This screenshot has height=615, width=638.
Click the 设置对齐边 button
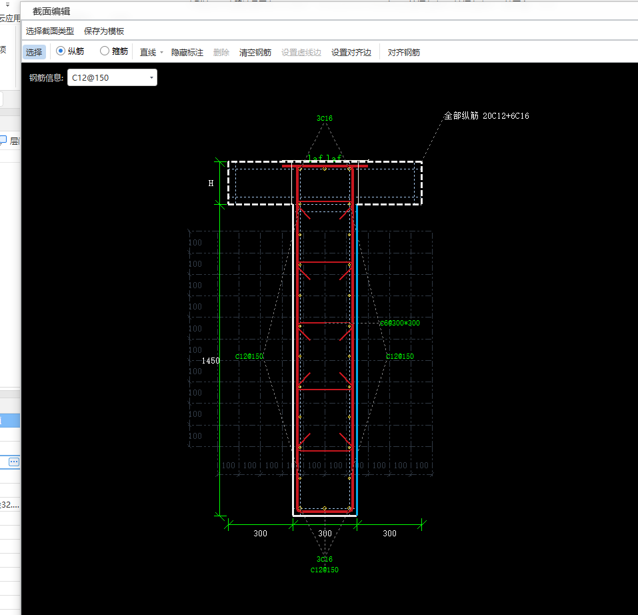[351, 53]
